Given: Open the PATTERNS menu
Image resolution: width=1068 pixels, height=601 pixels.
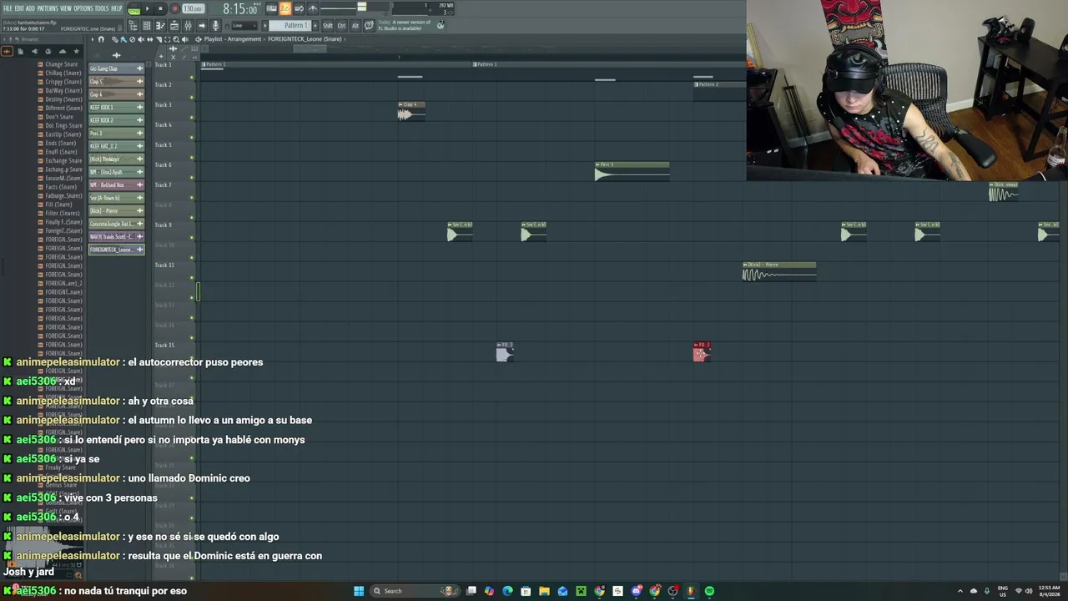Looking at the screenshot, I should coord(48,8).
